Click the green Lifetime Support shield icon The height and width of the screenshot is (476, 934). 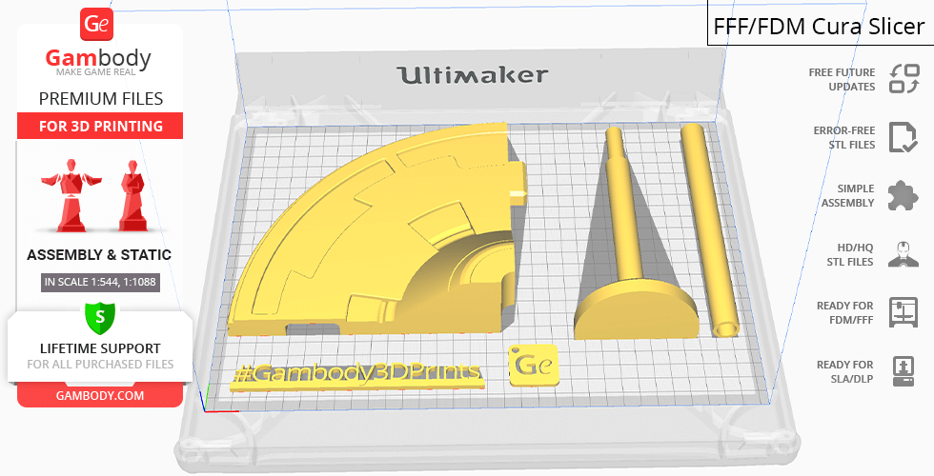[99, 315]
